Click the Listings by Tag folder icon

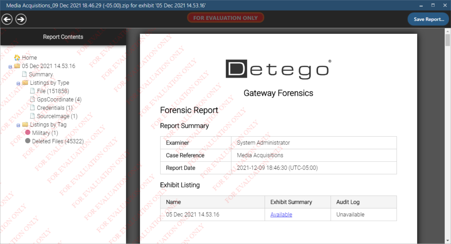25,124
